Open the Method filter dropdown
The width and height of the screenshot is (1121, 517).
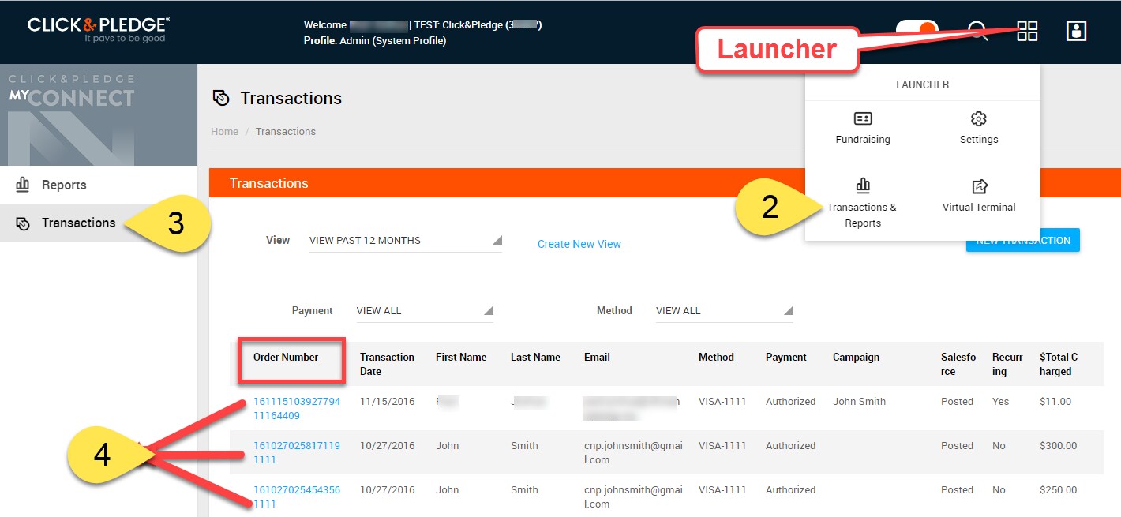[724, 311]
